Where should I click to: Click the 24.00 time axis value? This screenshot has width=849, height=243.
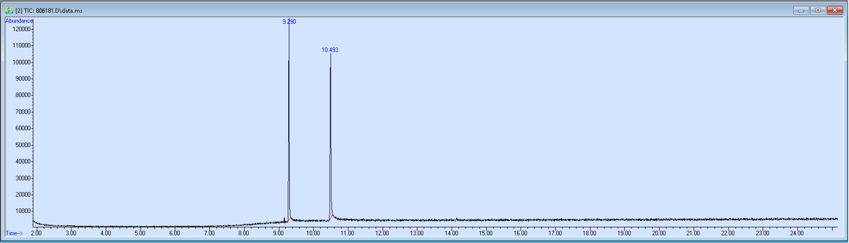click(x=797, y=233)
